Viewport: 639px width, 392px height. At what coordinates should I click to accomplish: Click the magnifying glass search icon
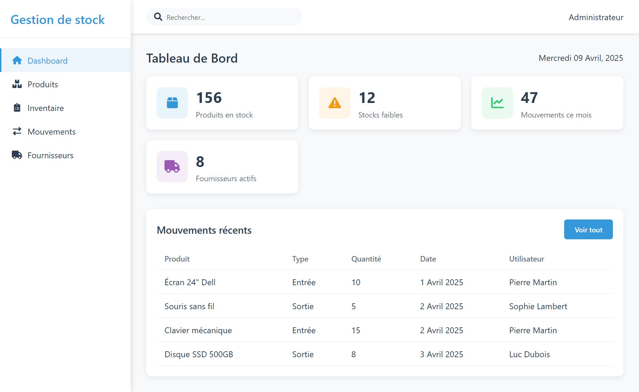click(x=158, y=17)
